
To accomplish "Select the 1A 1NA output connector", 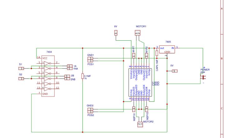I will (69, 67).
